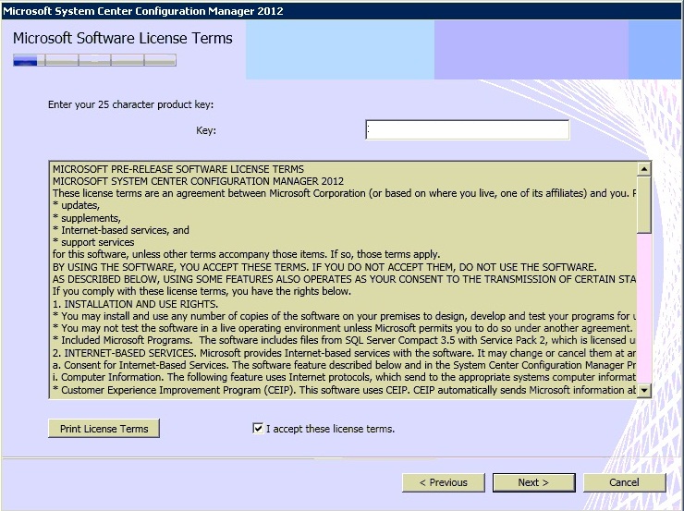684x511 pixels.
Task: Click 'BY USING THE SOFTWARE, YOU ACCEPT' line
Action: (x=324, y=267)
